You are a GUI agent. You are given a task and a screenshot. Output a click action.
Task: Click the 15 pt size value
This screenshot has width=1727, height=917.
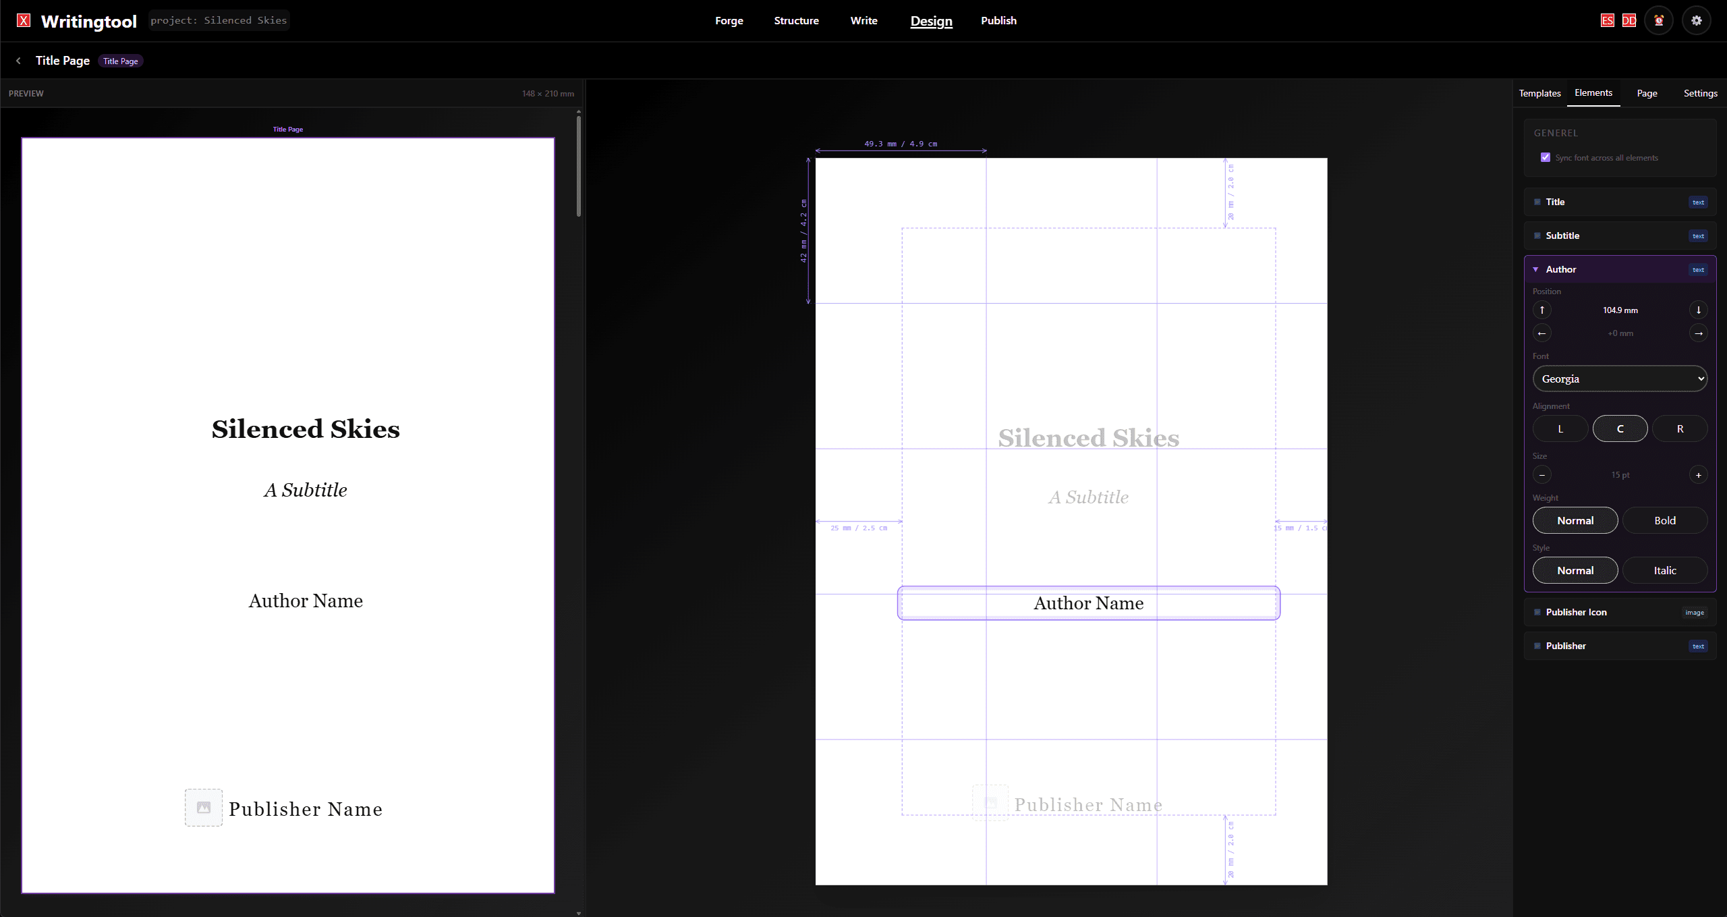1620,475
